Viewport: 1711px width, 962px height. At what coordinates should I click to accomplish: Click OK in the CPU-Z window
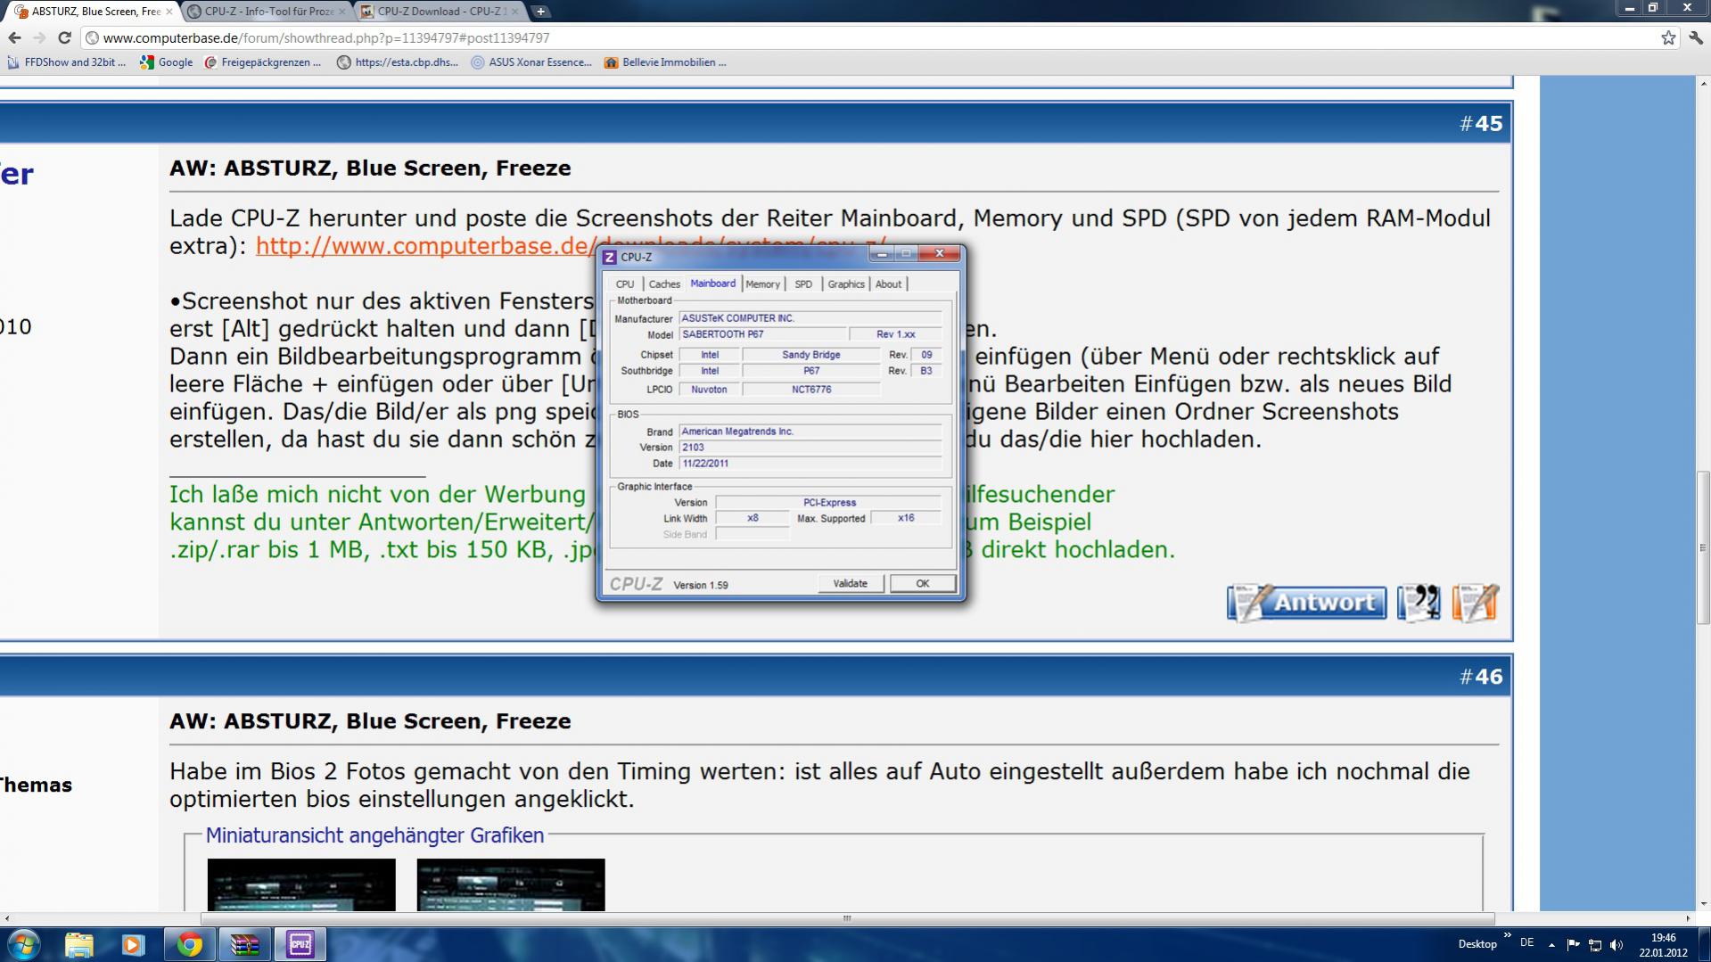point(923,583)
